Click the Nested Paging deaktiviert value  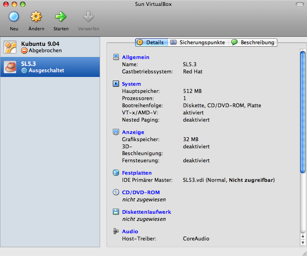(x=196, y=120)
